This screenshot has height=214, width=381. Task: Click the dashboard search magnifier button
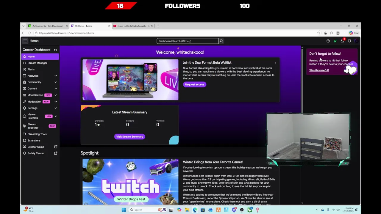tap(221, 41)
